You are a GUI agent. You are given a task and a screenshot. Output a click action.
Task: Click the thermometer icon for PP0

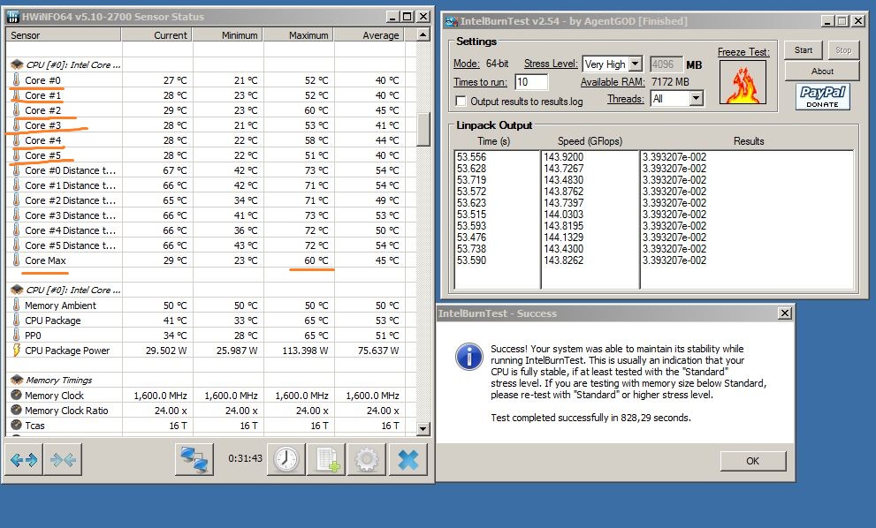pyautogui.click(x=16, y=336)
